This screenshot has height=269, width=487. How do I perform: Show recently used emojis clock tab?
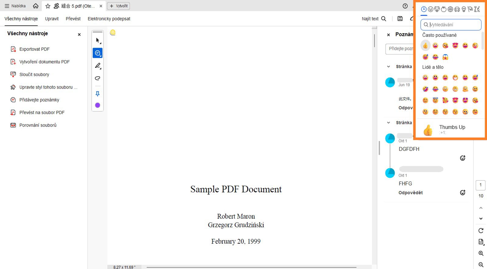click(x=424, y=9)
